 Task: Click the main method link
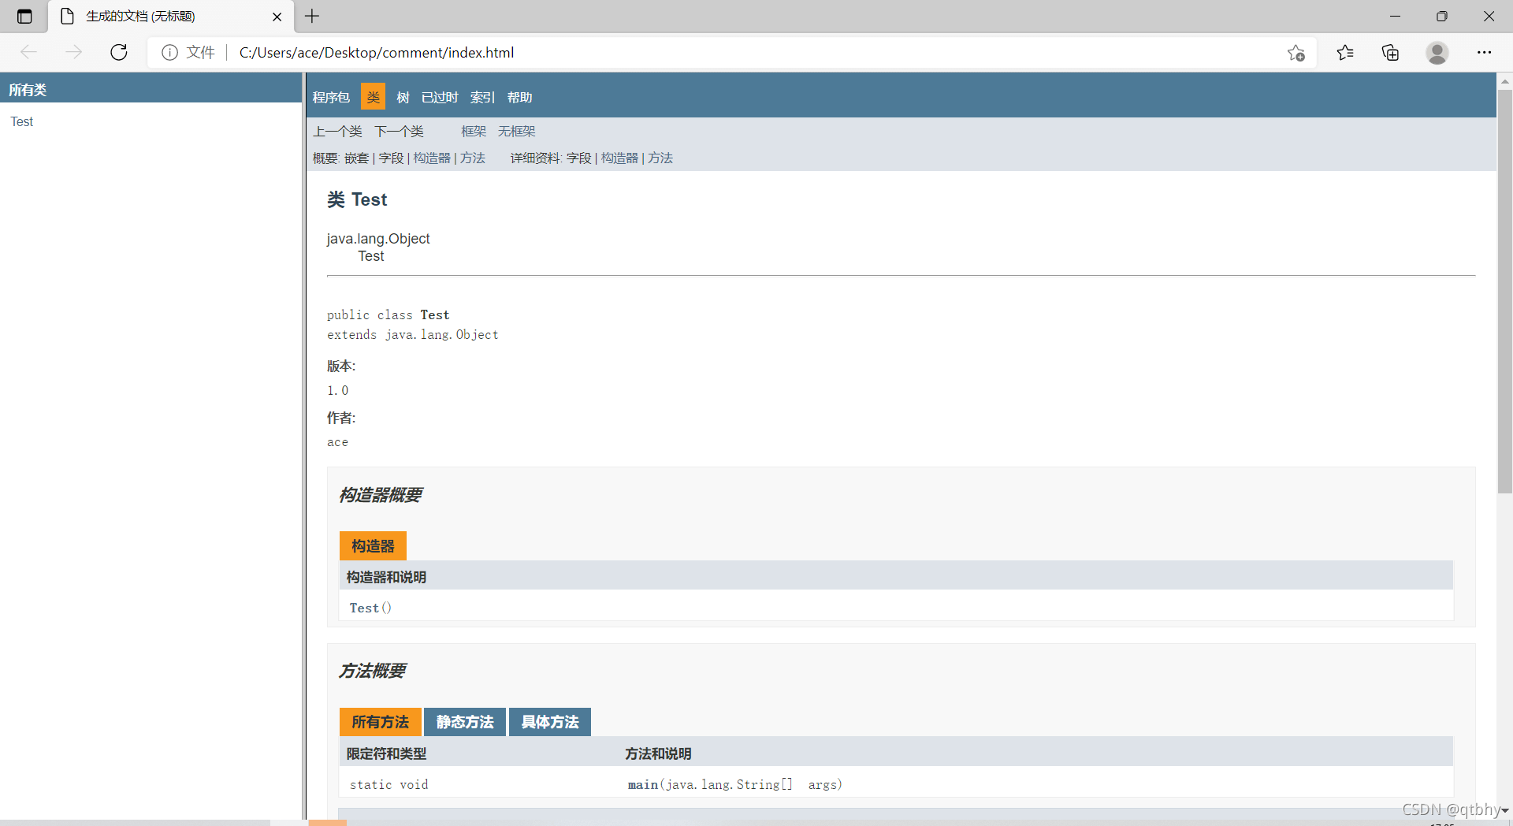[x=643, y=784]
